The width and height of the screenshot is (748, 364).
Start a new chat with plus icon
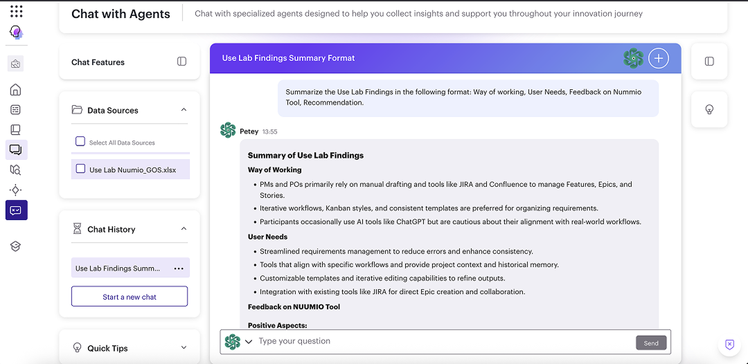[659, 58]
